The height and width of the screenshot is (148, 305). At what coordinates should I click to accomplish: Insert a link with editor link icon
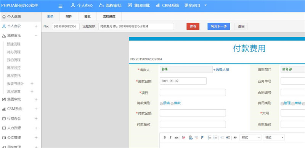click(x=190, y=137)
